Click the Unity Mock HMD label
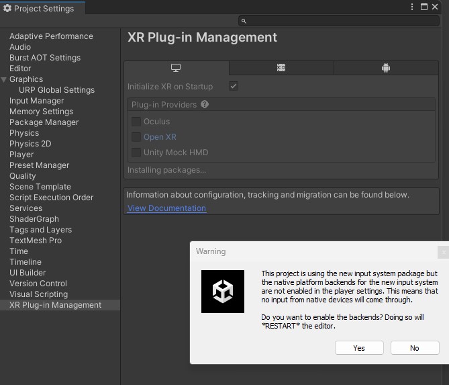 [x=176, y=153]
